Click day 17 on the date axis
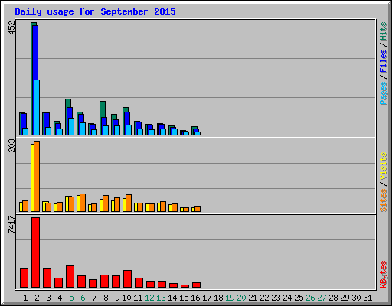Image resolution: width=392 pixels, height=306 pixels. (x=207, y=298)
